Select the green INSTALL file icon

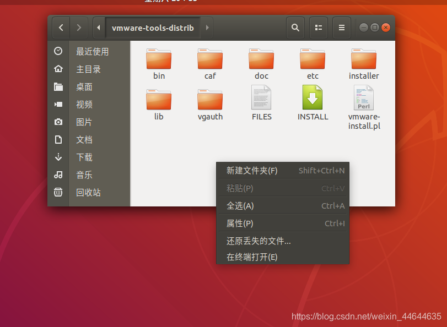pos(313,97)
